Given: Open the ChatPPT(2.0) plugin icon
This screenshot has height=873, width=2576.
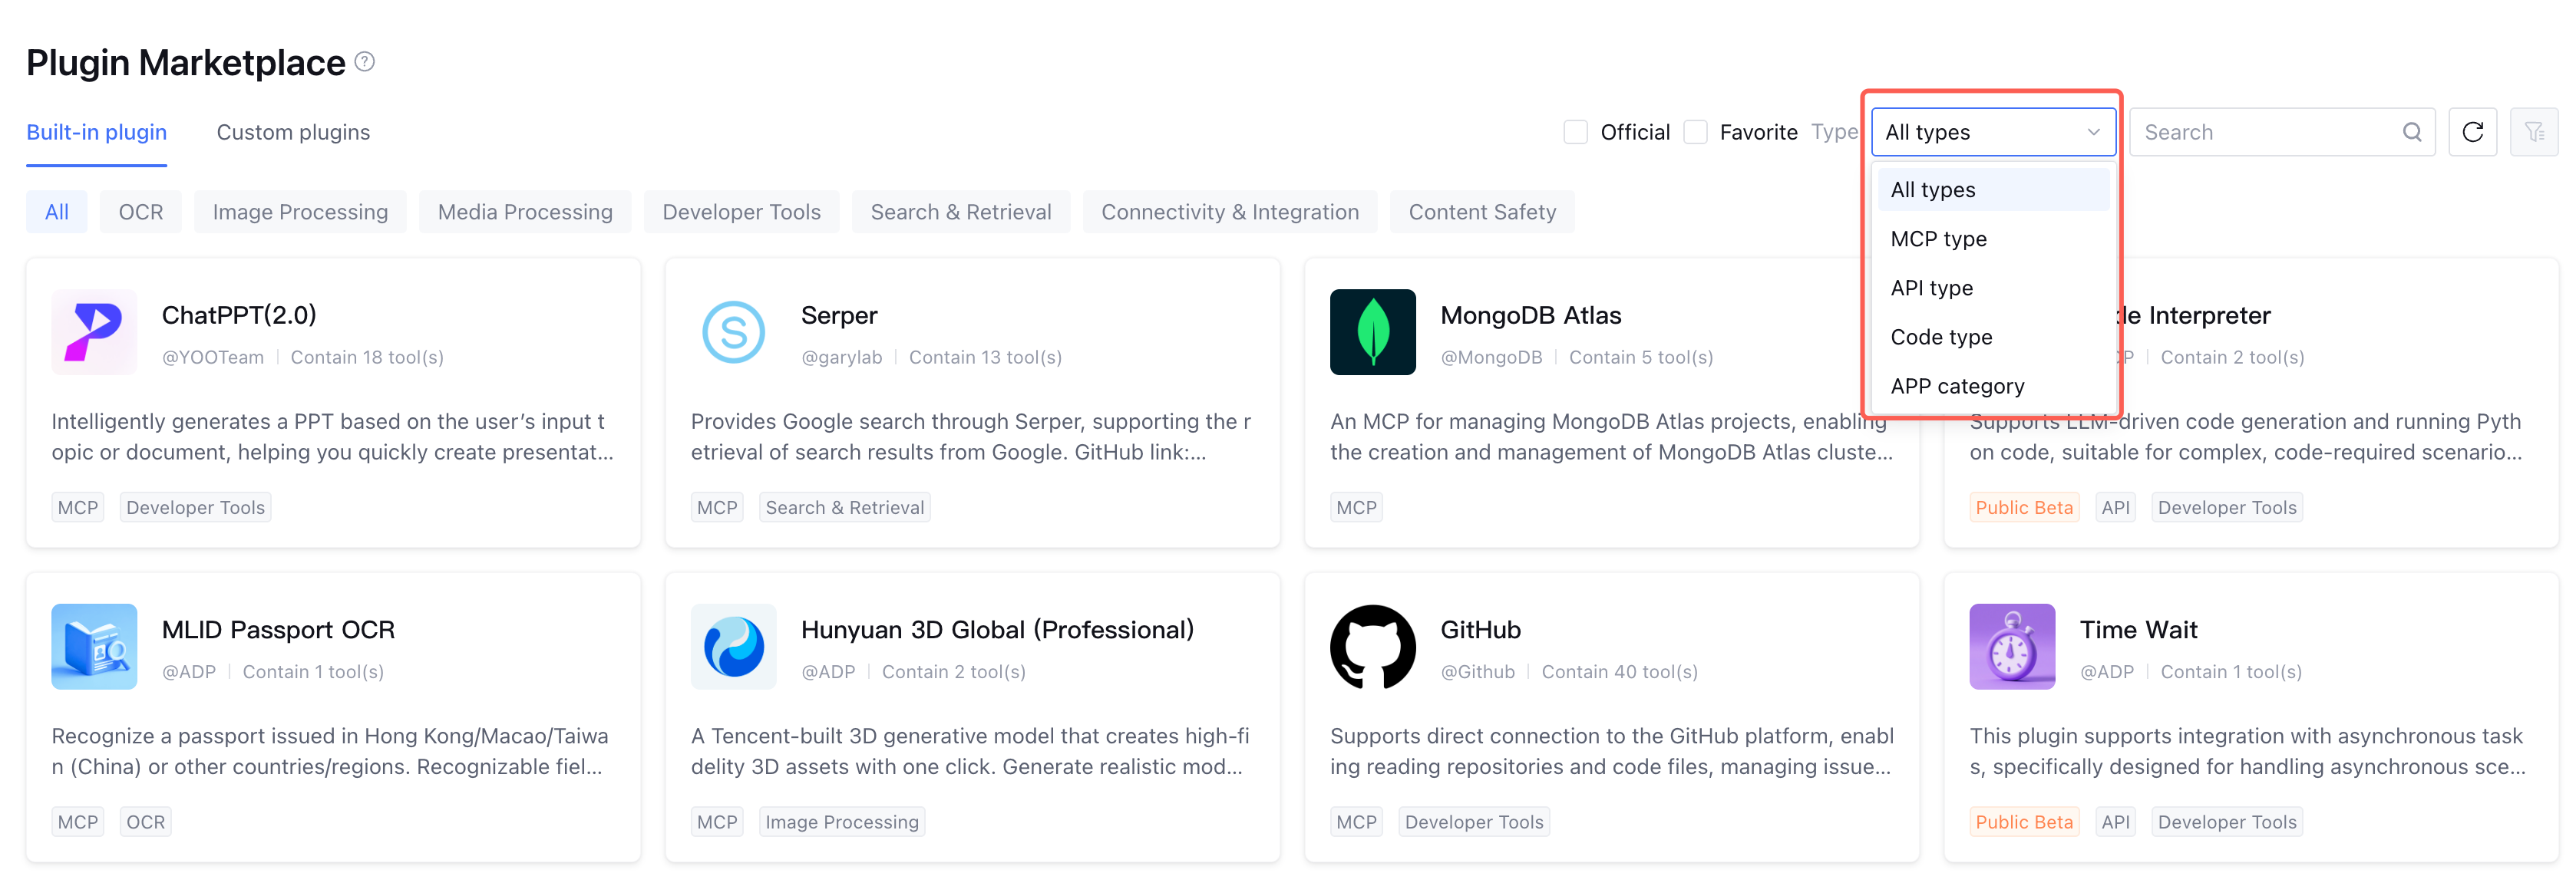Looking at the screenshot, I should coord(94,331).
